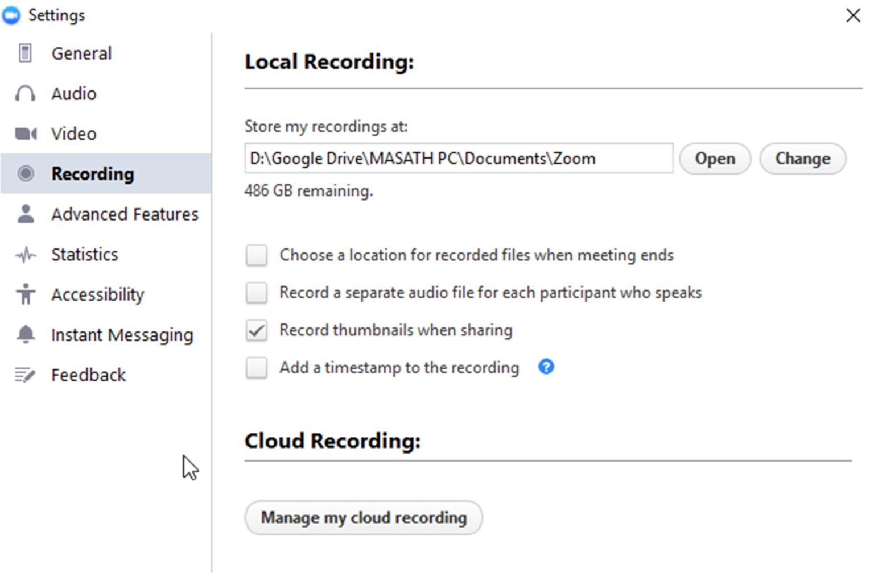
Task: Click the Video camera icon
Action: click(24, 133)
